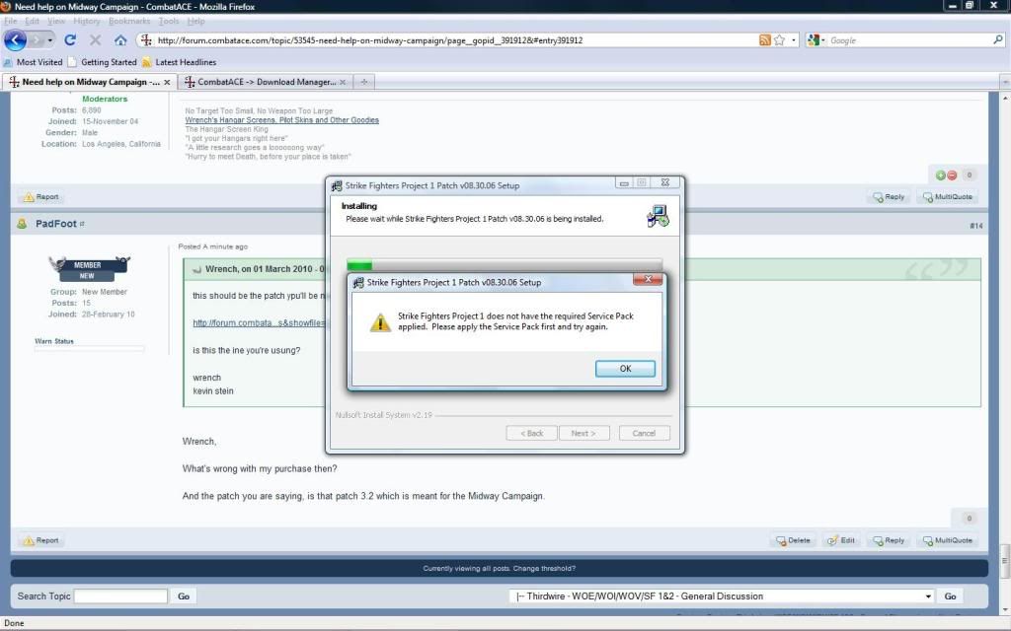Click the search magnifier icon
1011x631 pixels.
click(998, 39)
